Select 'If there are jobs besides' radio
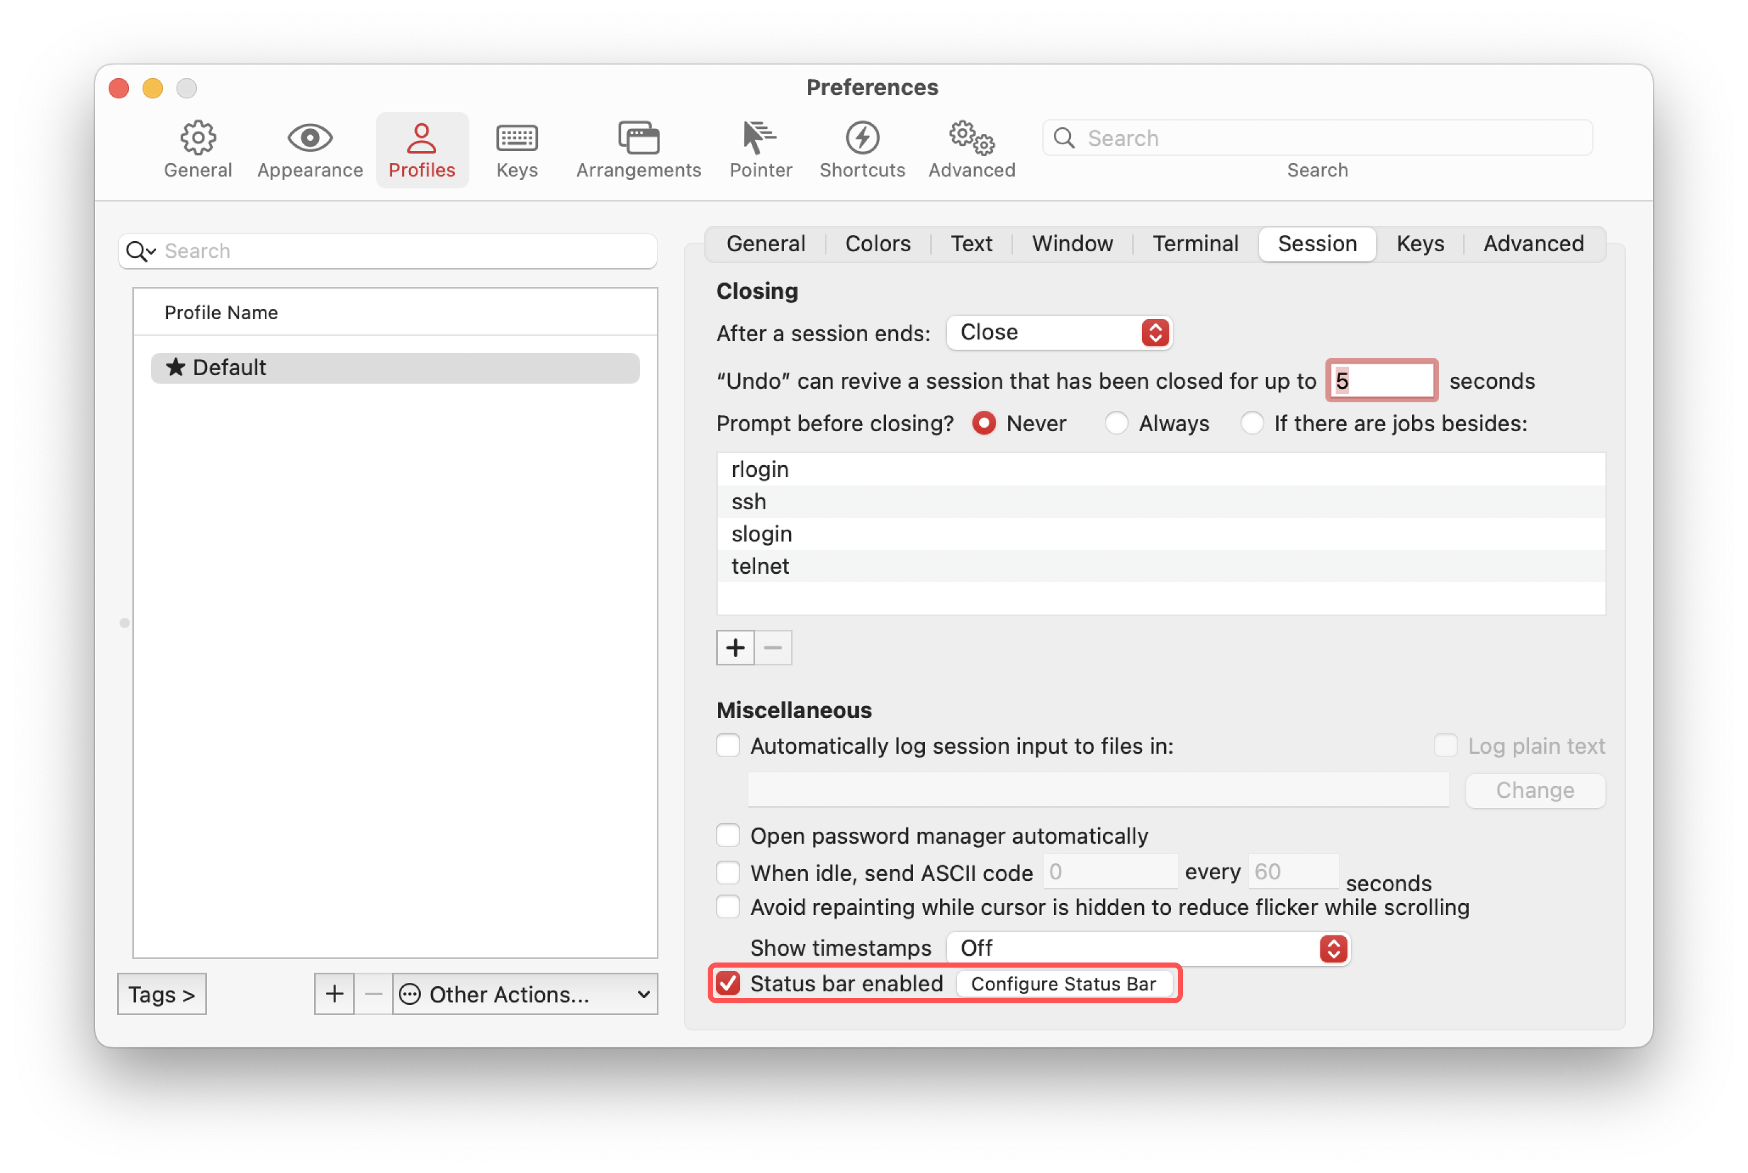The height and width of the screenshot is (1173, 1748). (x=1252, y=423)
